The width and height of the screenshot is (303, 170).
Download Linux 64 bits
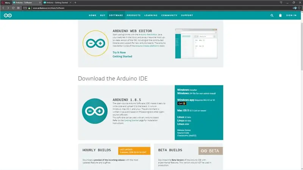tap(184, 121)
